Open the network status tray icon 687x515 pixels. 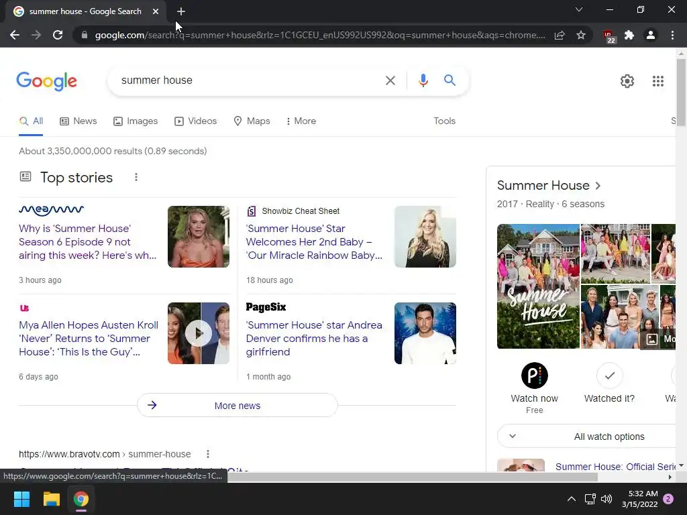(x=590, y=499)
